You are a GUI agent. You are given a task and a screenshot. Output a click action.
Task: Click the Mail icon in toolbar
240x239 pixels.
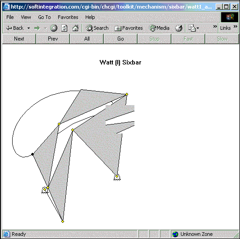[192, 28]
